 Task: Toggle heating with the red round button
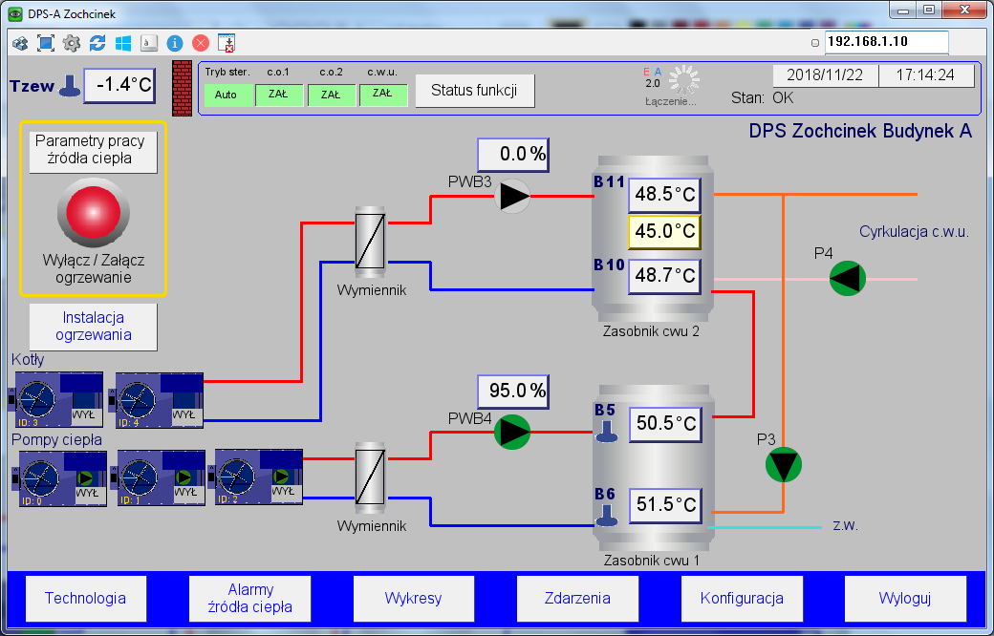[94, 213]
